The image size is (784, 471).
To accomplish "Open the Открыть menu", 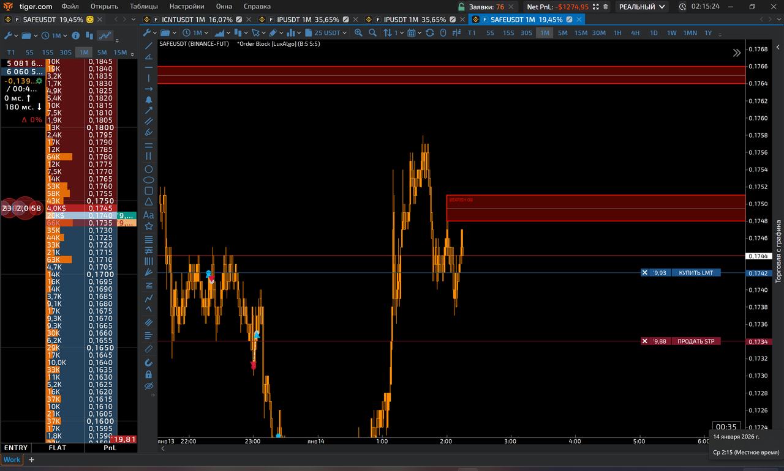I will (x=104, y=7).
